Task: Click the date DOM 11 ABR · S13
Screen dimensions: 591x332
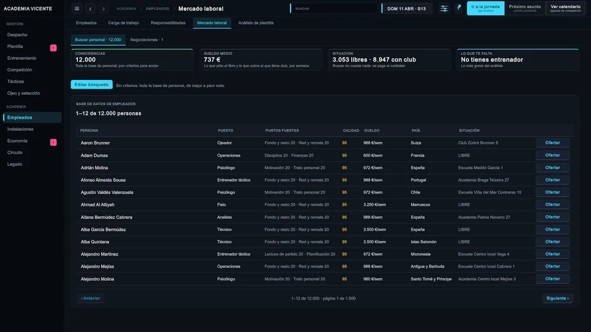Action: coord(406,9)
